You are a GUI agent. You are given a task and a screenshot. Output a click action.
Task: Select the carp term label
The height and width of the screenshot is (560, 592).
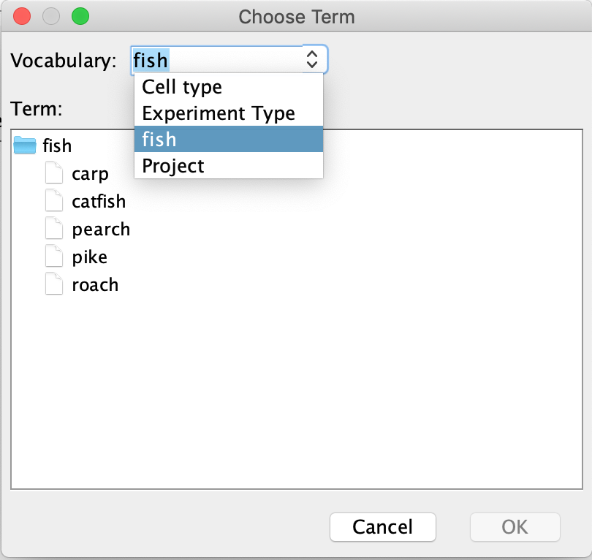click(91, 174)
